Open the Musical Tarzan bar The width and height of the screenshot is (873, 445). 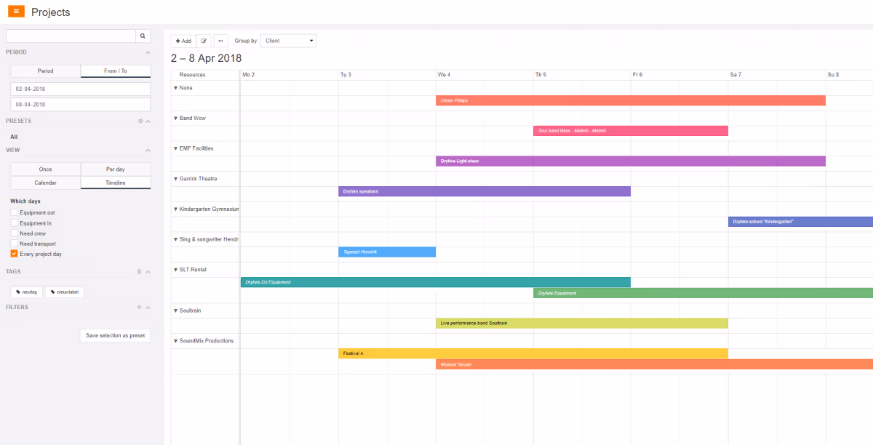[x=654, y=364]
